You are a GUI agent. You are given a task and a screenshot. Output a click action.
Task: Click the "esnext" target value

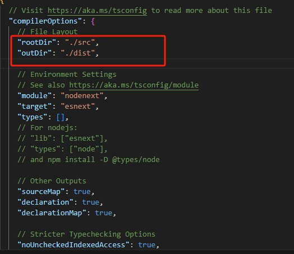(78, 107)
